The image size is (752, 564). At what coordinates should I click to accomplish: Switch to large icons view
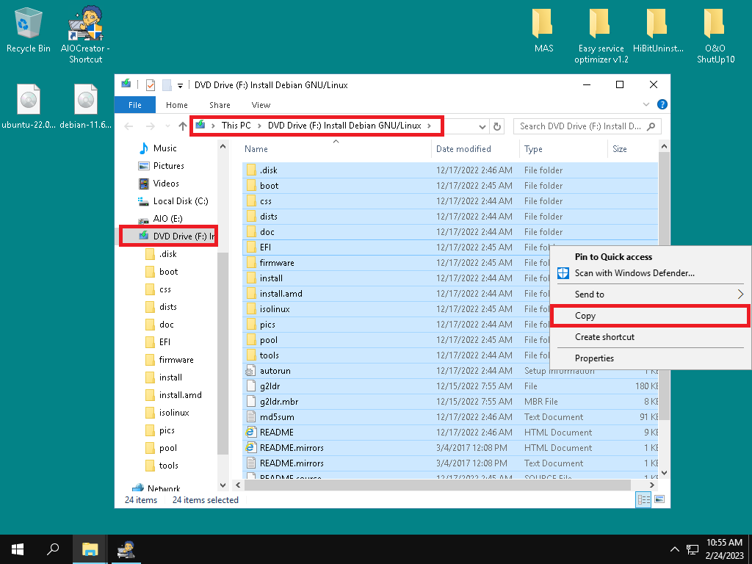click(659, 499)
